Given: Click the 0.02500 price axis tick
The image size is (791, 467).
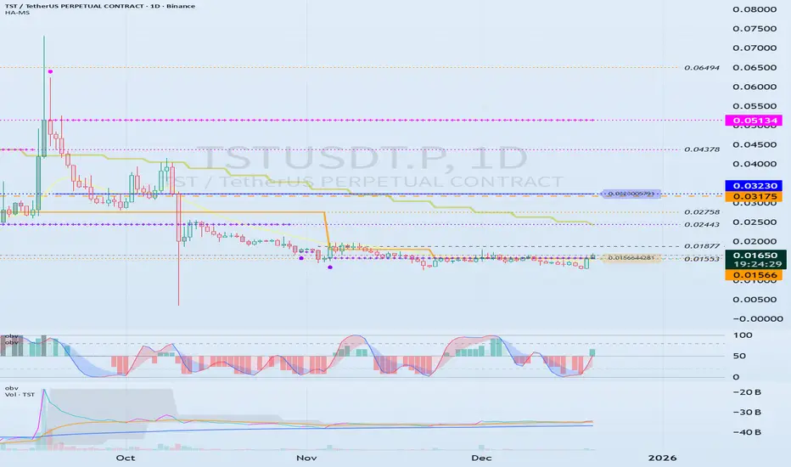Looking at the screenshot, I should click(755, 222).
